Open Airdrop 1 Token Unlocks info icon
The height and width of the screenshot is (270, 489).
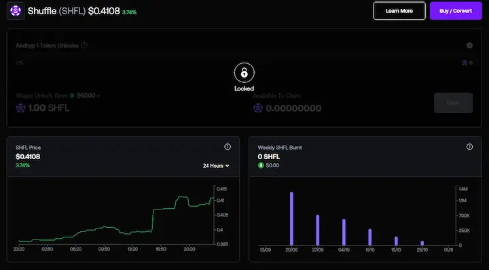(x=84, y=46)
